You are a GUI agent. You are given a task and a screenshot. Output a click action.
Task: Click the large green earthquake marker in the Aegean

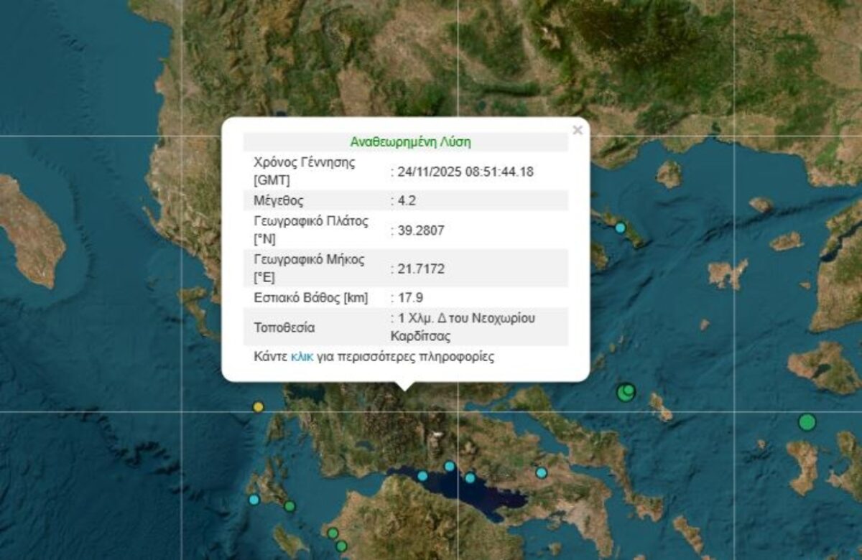[x=624, y=392]
